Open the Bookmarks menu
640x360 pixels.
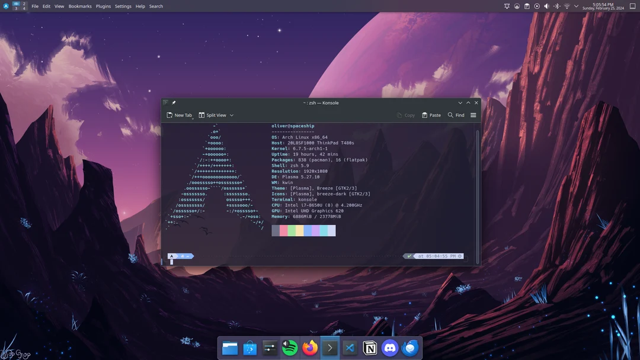(80, 6)
